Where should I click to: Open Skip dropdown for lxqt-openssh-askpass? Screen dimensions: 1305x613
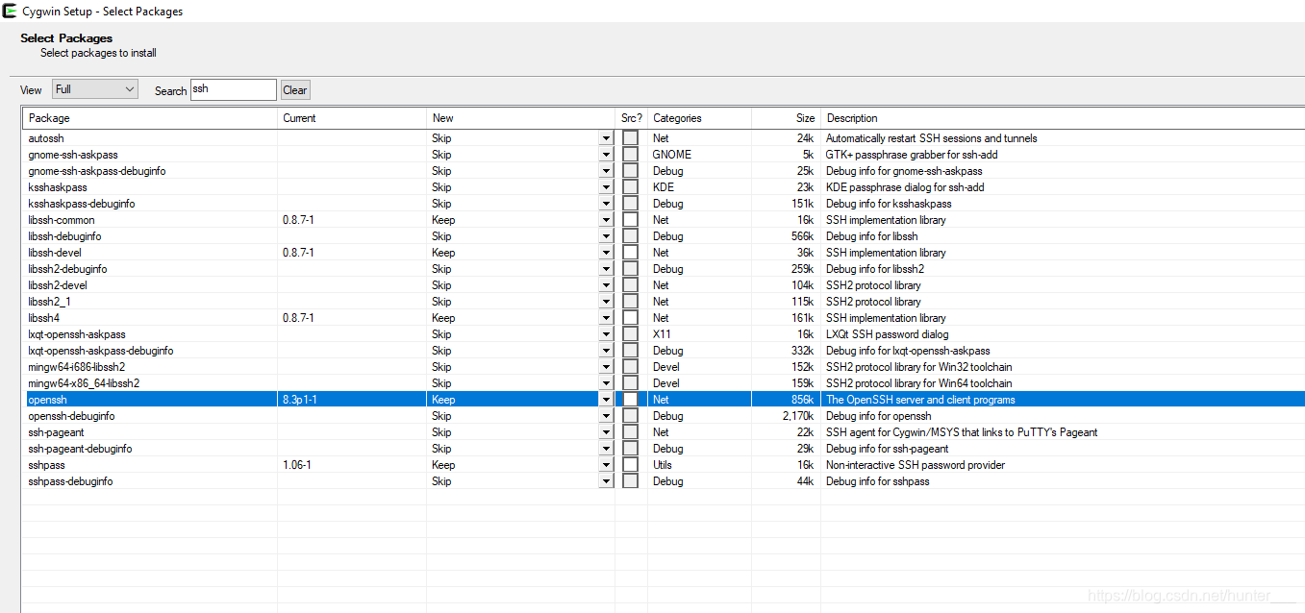tap(606, 334)
